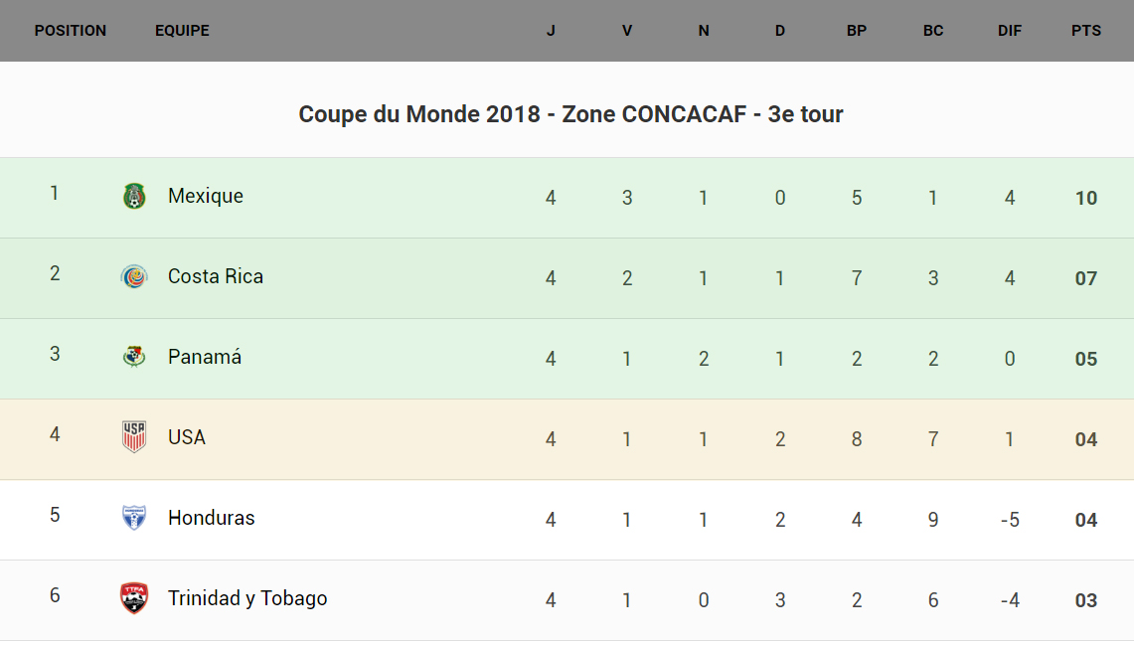Click the Honduras team crest icon

coord(134,518)
